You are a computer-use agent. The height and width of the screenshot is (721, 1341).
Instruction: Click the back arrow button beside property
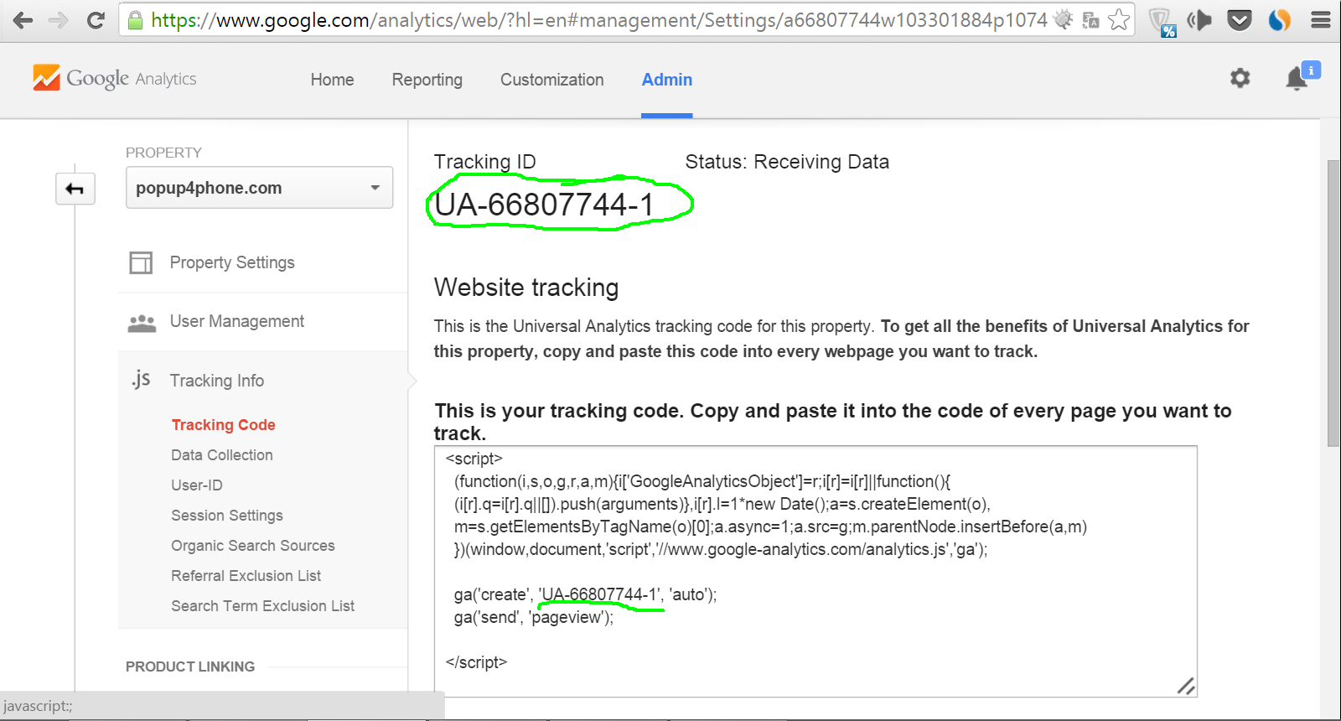coord(75,189)
